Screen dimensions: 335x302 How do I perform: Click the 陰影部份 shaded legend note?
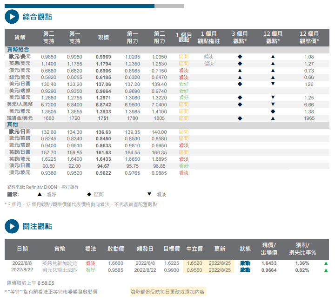pos(167,292)
